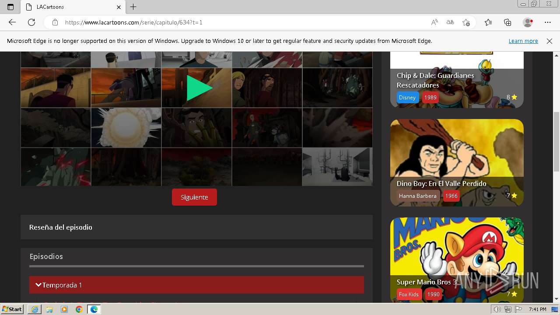Add this page to favorites
Image resolution: width=560 pixels, height=315 pixels.
pos(466,22)
